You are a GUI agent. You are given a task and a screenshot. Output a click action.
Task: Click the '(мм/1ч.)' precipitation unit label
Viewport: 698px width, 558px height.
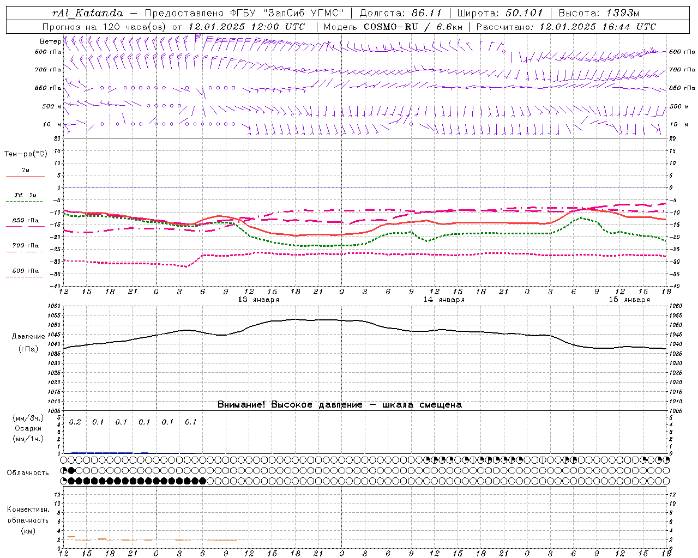coord(28,439)
